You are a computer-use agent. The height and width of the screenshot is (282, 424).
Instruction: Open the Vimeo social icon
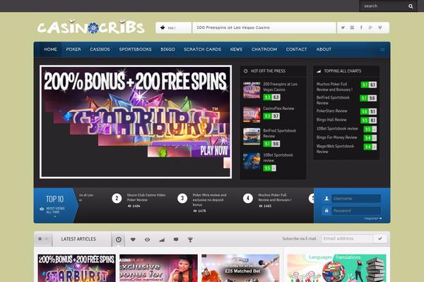point(380,27)
